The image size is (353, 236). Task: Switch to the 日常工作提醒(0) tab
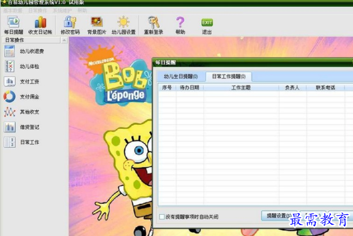[229, 76]
